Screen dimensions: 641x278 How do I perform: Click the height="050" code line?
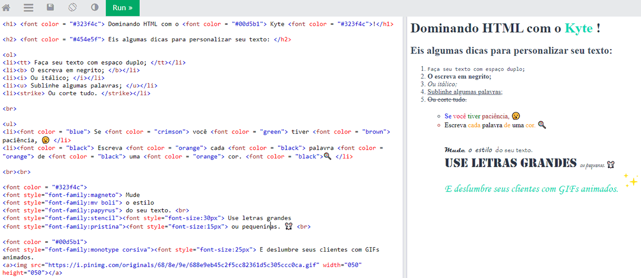pos(32,273)
